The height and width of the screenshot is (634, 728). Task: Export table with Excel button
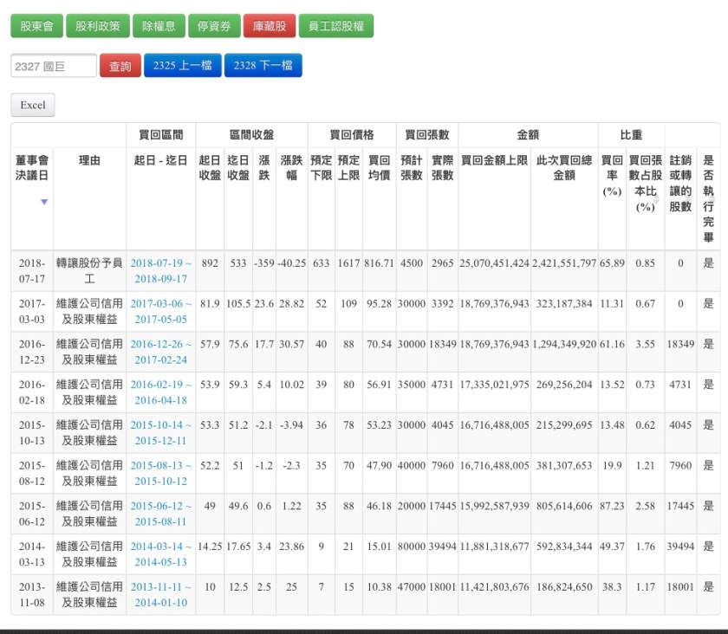coord(33,105)
